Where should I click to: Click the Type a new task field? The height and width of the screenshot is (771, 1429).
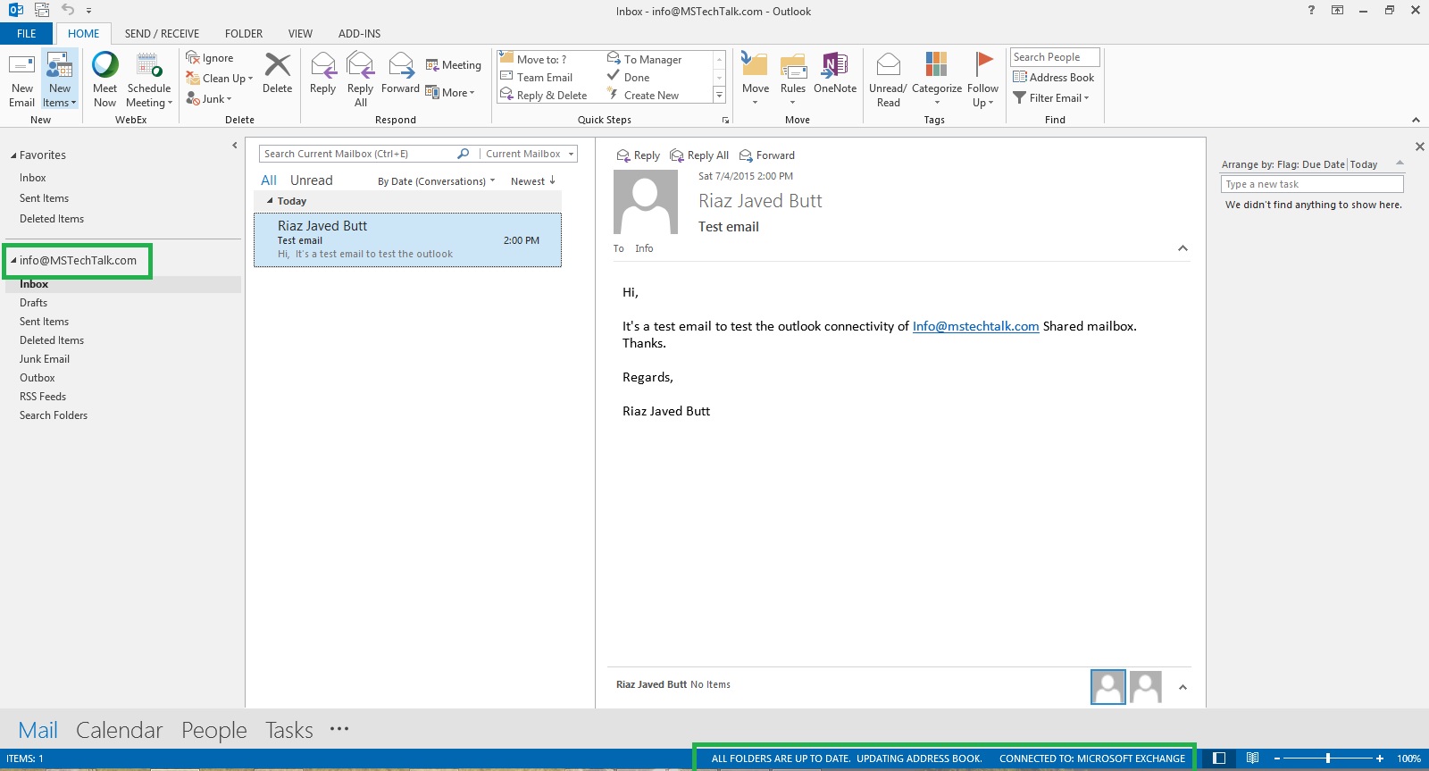click(1312, 184)
